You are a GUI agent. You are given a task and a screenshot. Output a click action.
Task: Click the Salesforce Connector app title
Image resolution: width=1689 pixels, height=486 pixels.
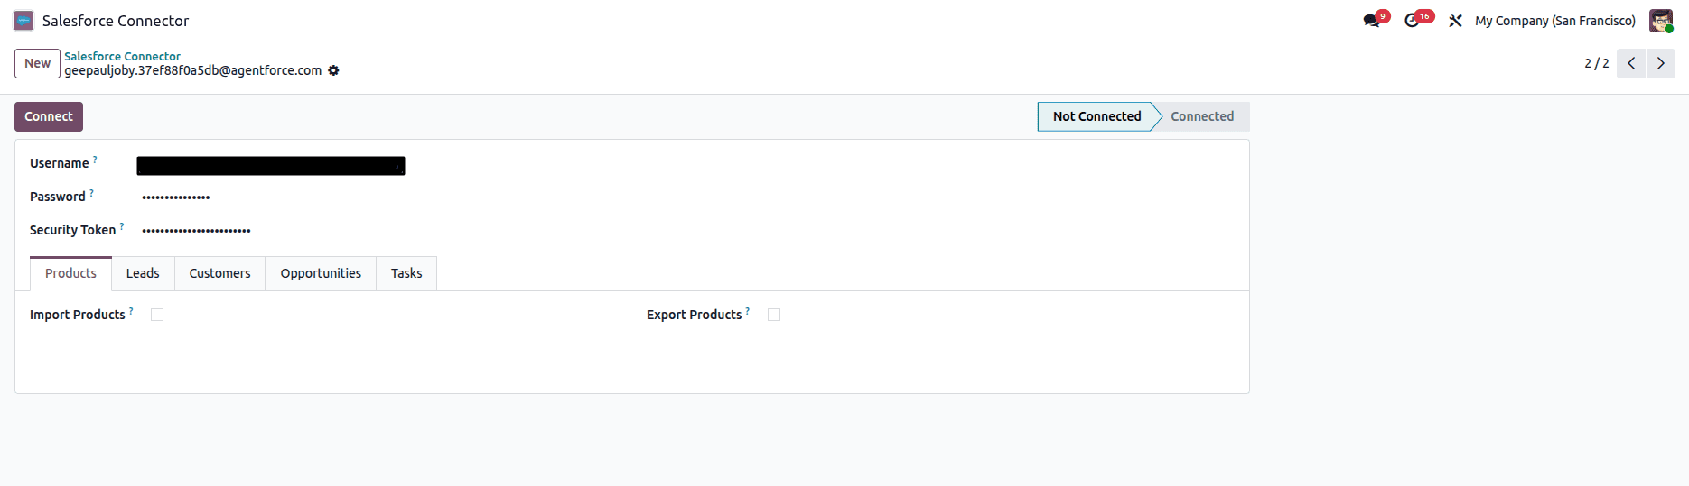click(x=116, y=21)
